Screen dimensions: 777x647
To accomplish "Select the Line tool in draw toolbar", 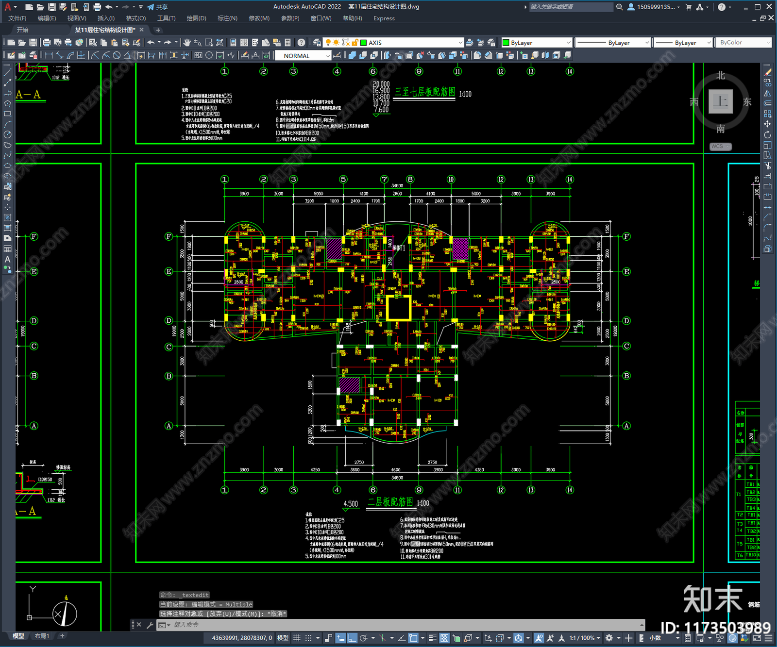I will tap(7, 72).
